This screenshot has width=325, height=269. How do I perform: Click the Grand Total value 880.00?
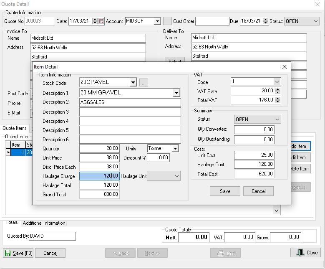click(99, 194)
